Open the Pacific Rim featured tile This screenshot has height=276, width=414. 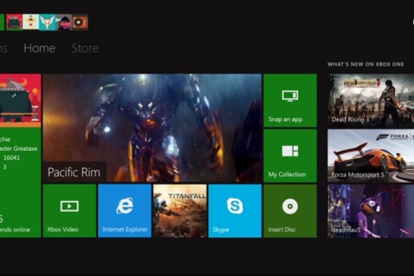point(152,128)
